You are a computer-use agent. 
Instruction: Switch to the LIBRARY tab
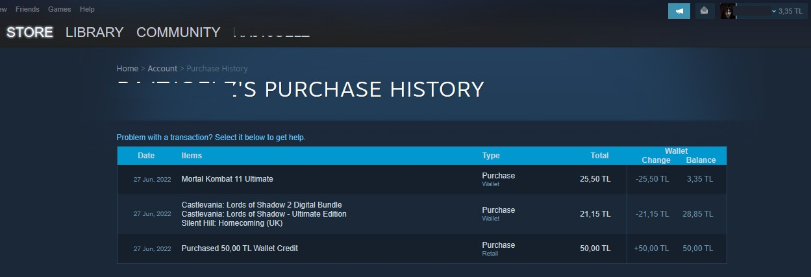[94, 32]
